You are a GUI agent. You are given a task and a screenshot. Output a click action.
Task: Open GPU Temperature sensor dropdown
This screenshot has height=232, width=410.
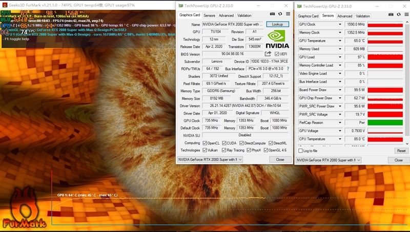pyautogui.click(x=340, y=41)
